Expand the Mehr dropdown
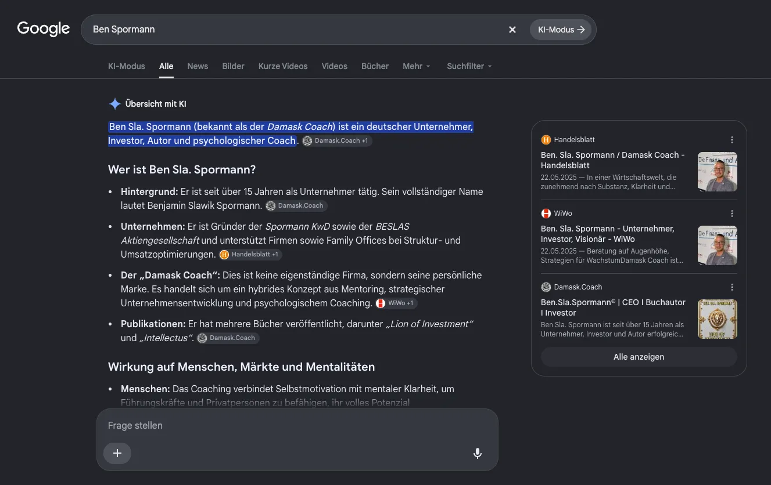Screen dimensions: 771x485 pyautogui.click(x=417, y=66)
